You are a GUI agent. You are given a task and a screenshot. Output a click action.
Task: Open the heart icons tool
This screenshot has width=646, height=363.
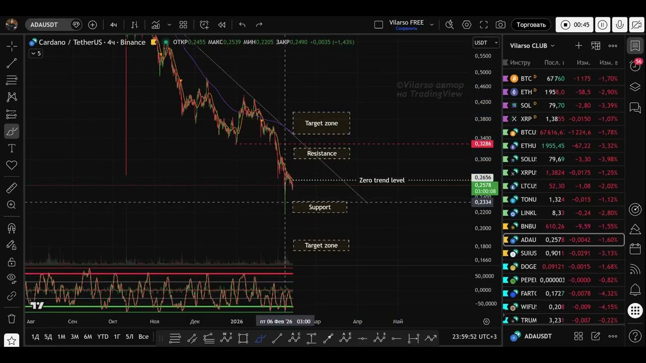click(x=12, y=165)
